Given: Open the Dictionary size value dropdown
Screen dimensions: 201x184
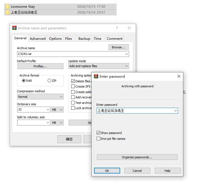Looking at the screenshot, I should (48, 110).
